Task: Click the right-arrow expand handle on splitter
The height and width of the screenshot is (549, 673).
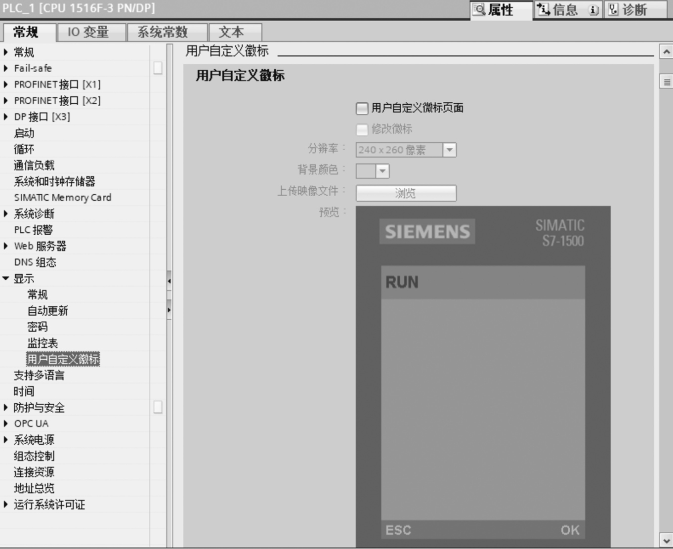Action: pyautogui.click(x=169, y=310)
